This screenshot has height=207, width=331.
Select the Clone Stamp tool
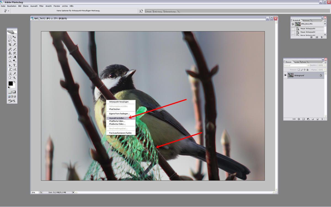(10, 53)
